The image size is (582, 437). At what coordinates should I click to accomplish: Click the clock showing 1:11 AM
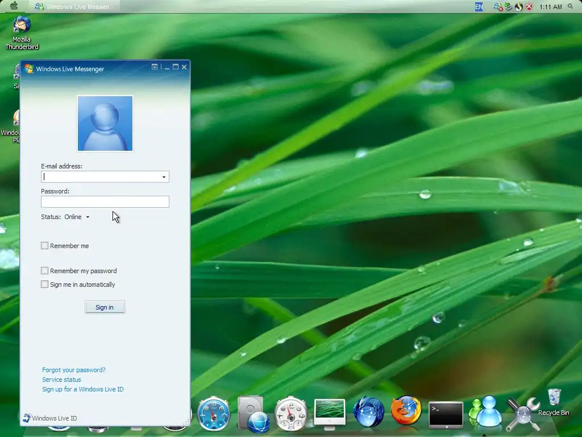click(550, 7)
